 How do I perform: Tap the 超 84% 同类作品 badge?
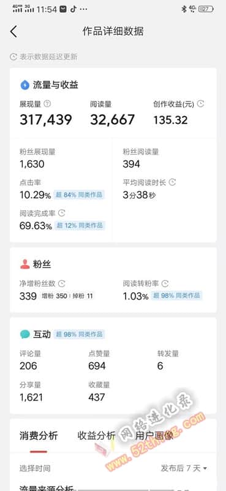[79, 195]
